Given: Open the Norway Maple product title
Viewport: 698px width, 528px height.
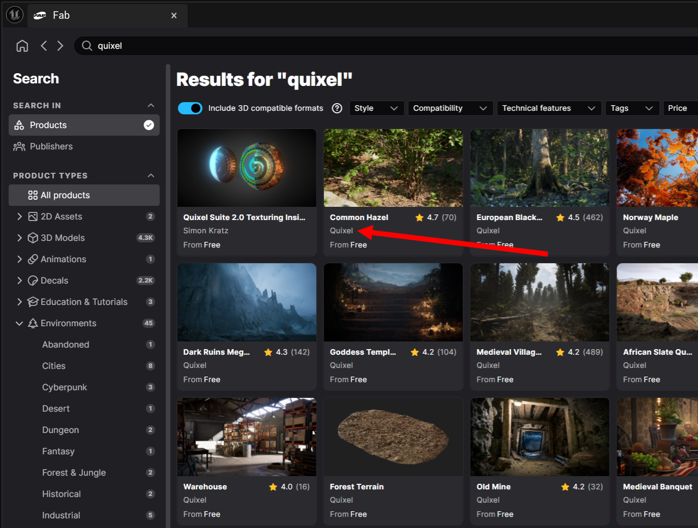Looking at the screenshot, I should [650, 218].
